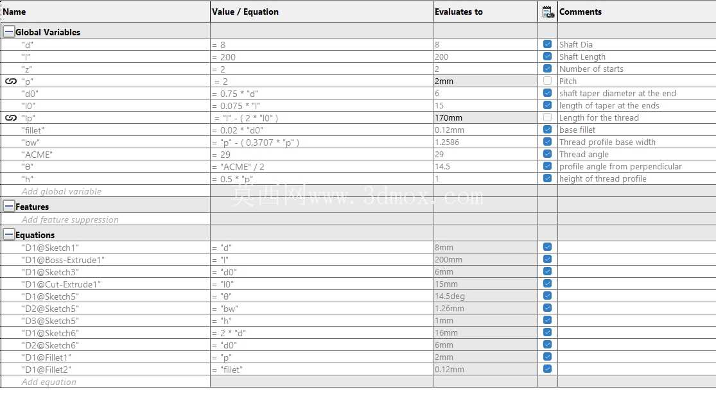716x394 pixels.
Task: Toggle shaft taper diameter checkbox
Action: (x=548, y=93)
